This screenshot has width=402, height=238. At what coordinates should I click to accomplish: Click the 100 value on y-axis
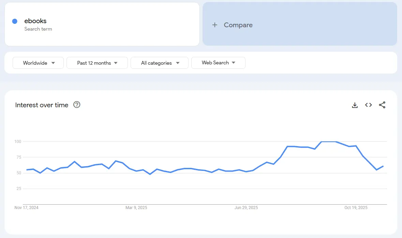coord(18,141)
